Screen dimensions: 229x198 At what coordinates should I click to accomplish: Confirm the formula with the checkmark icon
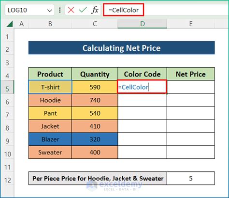pos(83,10)
